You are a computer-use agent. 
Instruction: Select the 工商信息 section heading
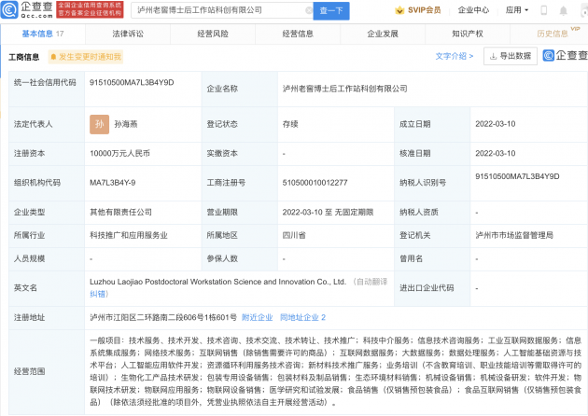click(x=23, y=57)
